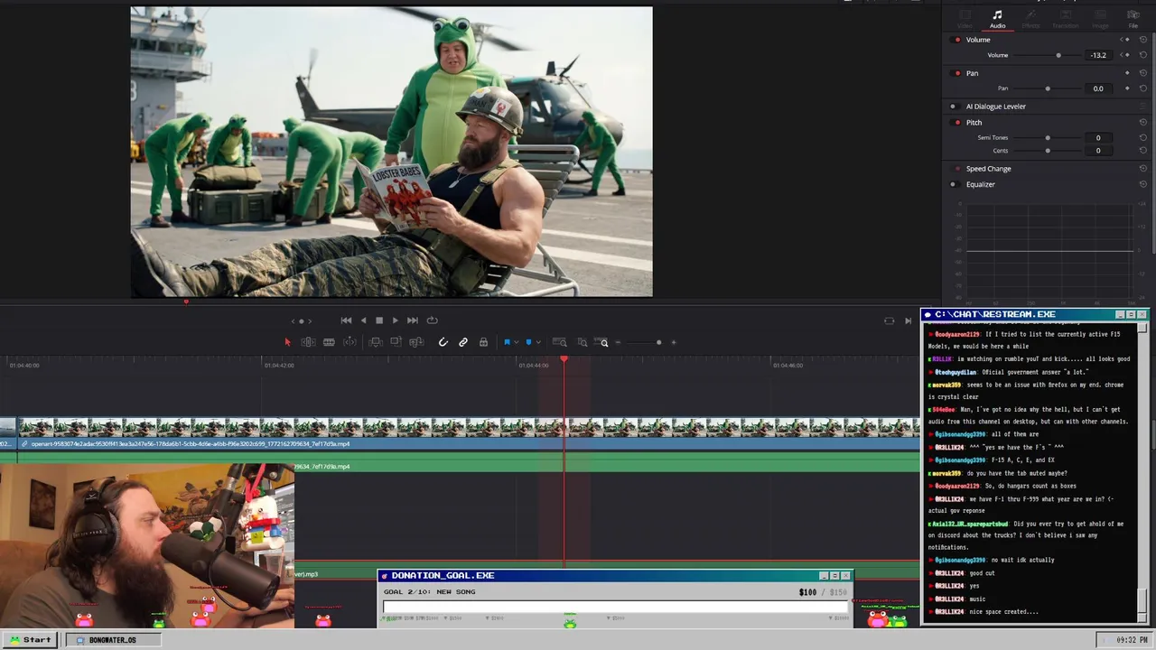
Task: Click the Detail Zoom icon
Action: point(583,342)
